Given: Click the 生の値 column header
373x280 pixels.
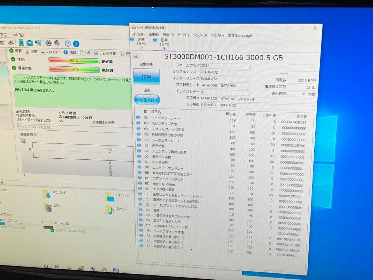Looking at the screenshot, I should [x=302, y=116].
